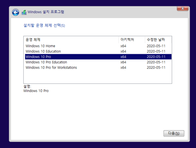Screen dimensions: 196x148
Task: Click the 다음(N) button
Action: [174, 133]
